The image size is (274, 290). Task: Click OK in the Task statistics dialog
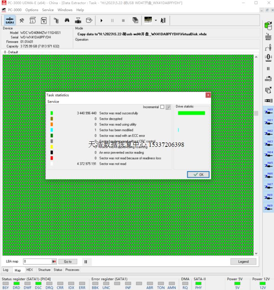(x=198, y=174)
